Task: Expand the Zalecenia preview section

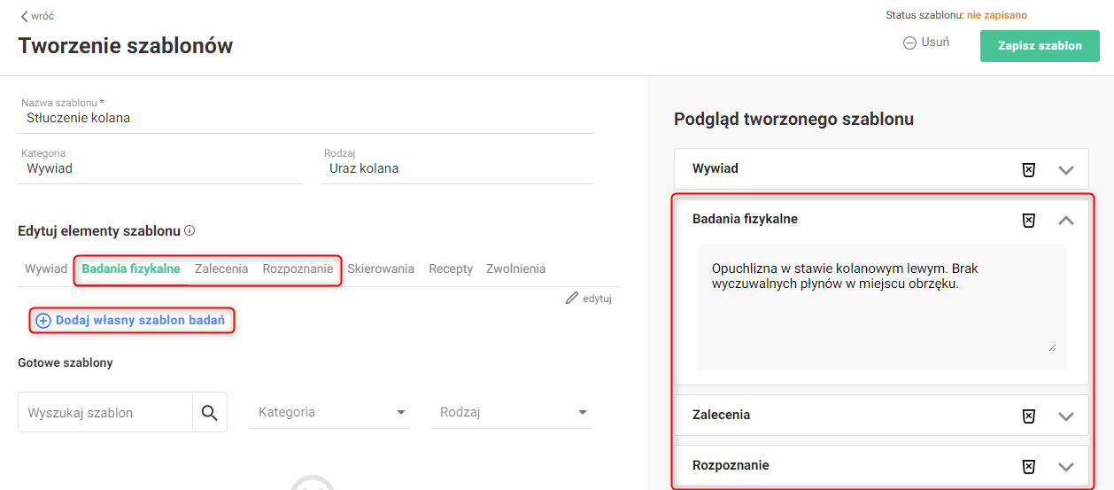Action: point(1066,416)
